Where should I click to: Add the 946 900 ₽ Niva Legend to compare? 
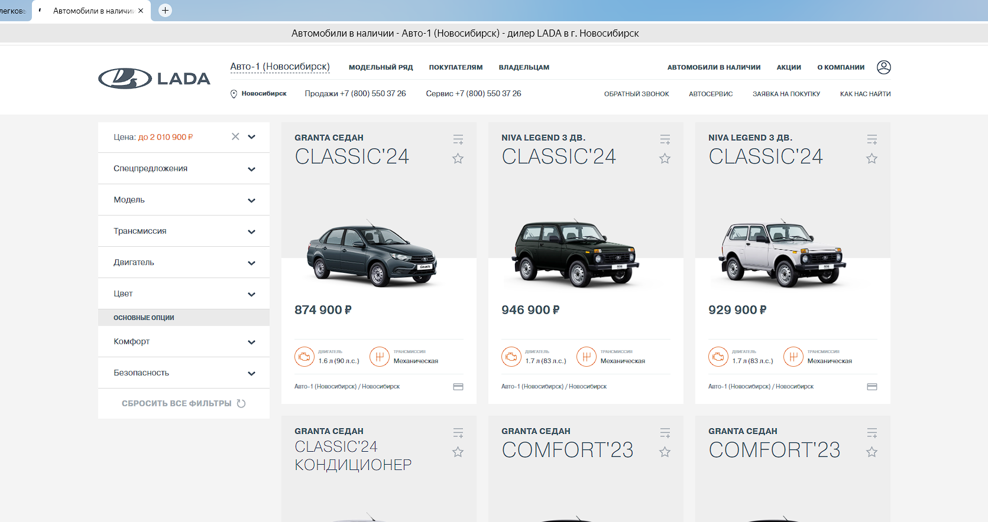665,139
